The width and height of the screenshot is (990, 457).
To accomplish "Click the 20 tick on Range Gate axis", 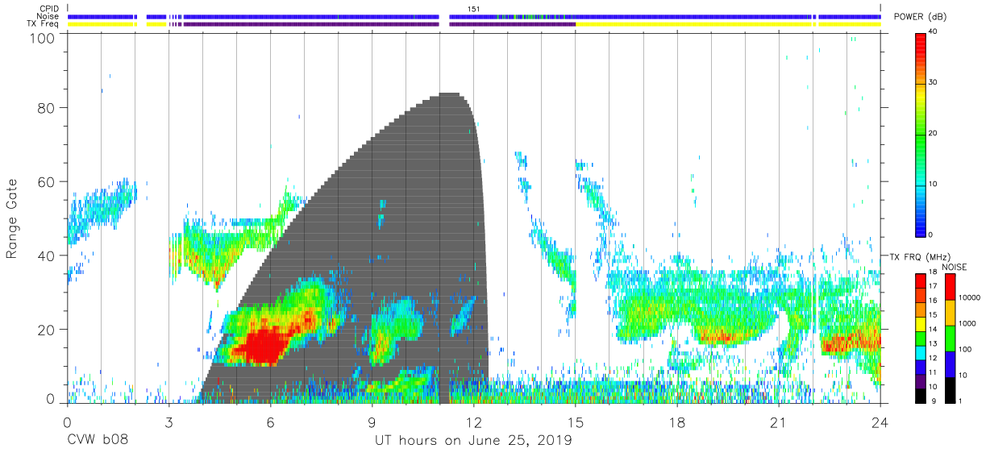I will tap(46, 330).
